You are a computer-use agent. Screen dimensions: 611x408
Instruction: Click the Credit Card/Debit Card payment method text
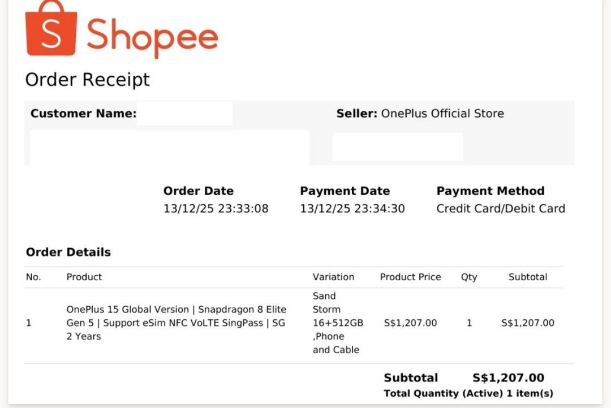(x=501, y=209)
